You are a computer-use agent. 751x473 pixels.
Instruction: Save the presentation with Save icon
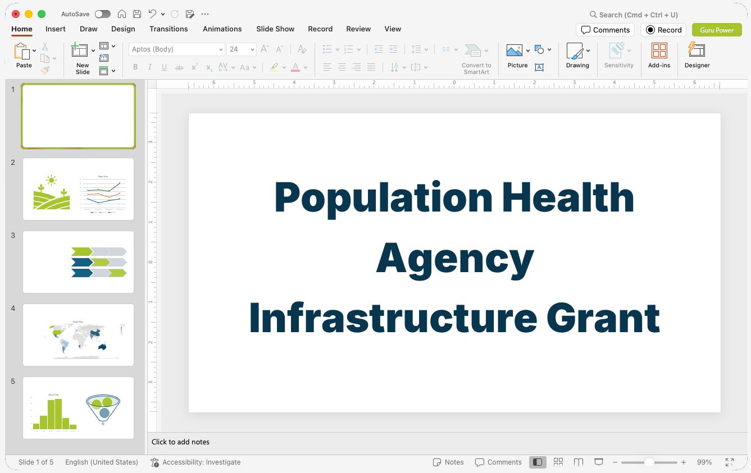click(x=137, y=14)
